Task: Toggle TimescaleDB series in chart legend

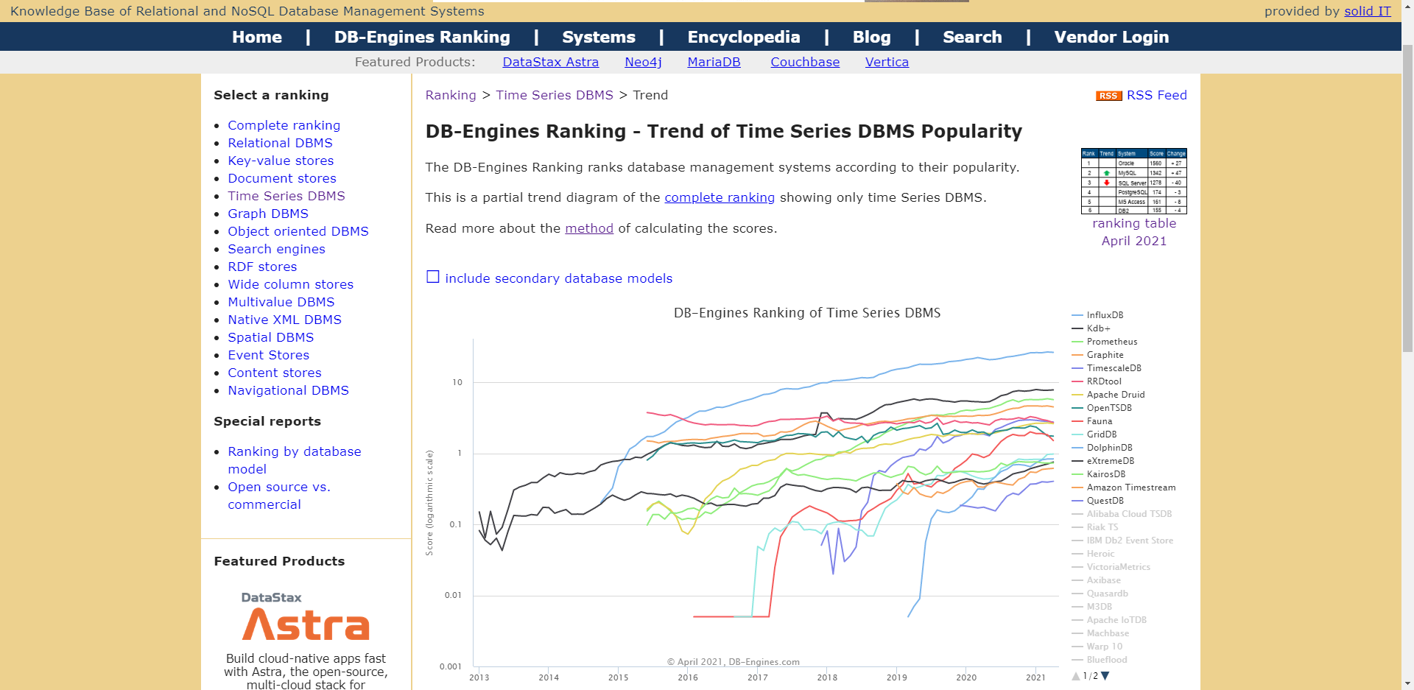Action: [x=1107, y=368]
